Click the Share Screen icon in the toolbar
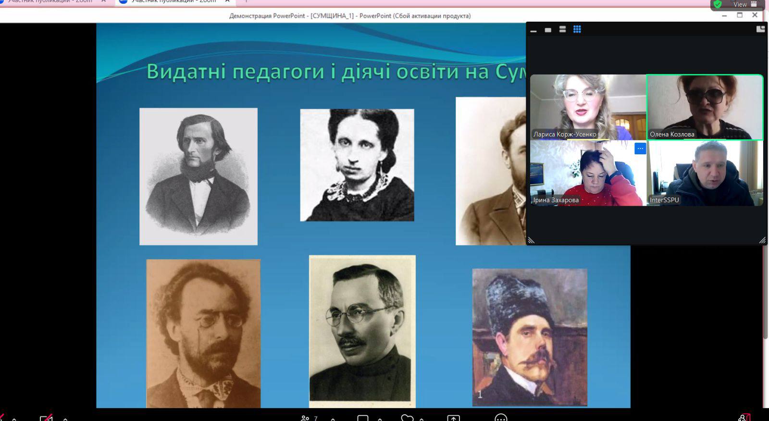The height and width of the screenshot is (421, 769). [x=453, y=418]
